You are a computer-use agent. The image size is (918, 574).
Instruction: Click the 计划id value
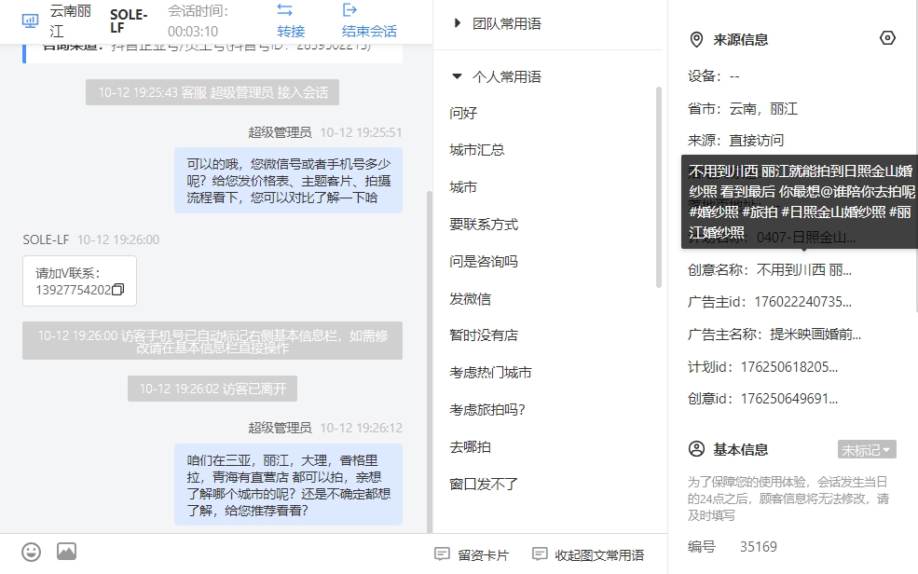point(789,367)
